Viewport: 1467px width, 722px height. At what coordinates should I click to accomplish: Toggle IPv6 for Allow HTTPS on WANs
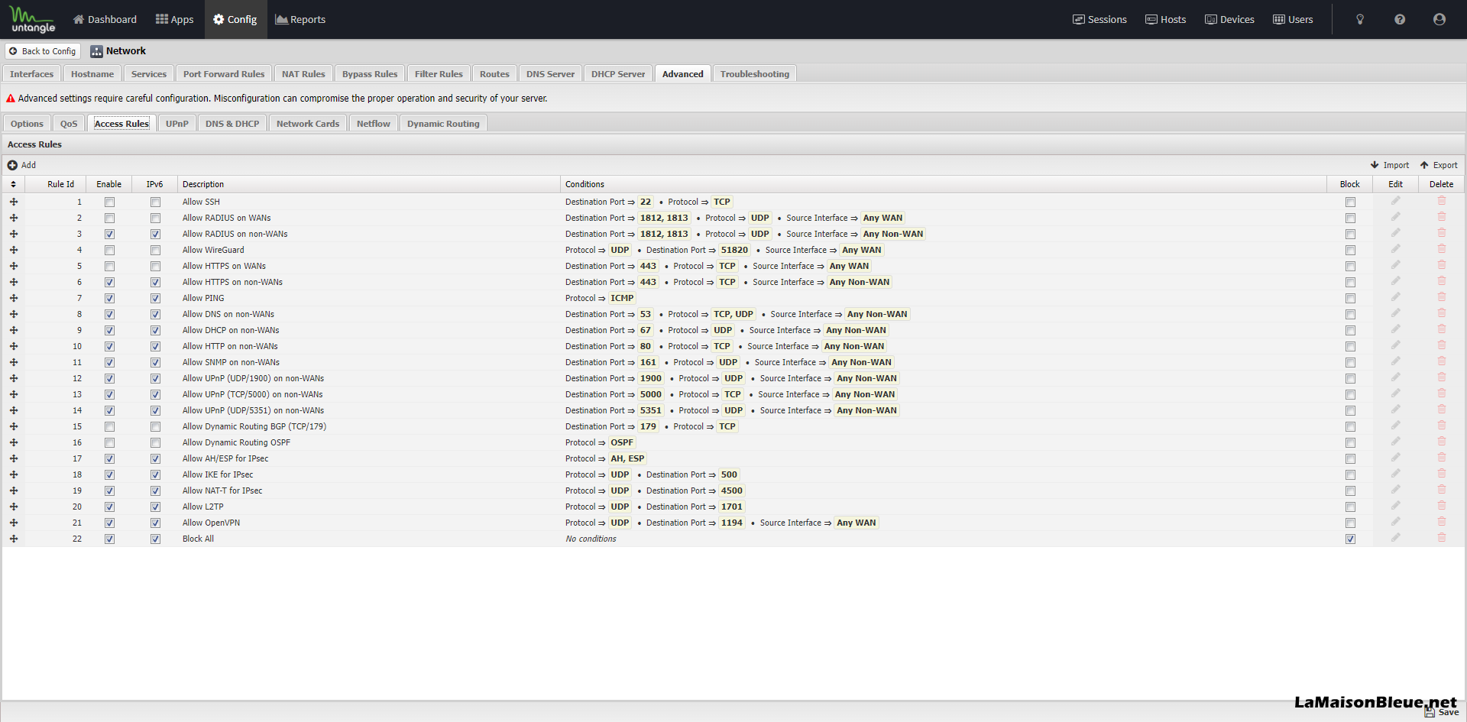coord(155,267)
